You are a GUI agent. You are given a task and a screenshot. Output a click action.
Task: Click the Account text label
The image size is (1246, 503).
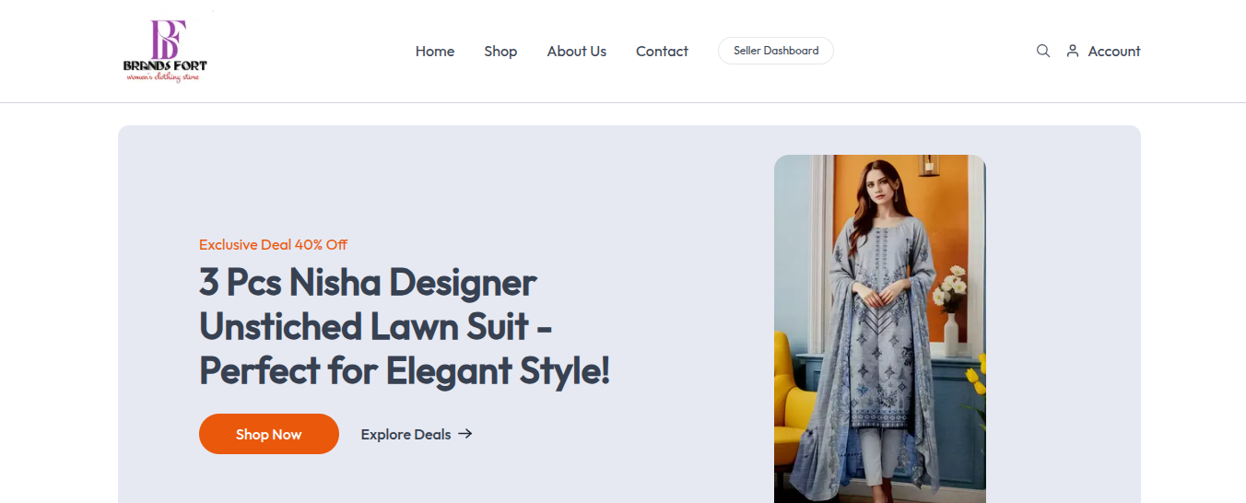tap(1113, 51)
